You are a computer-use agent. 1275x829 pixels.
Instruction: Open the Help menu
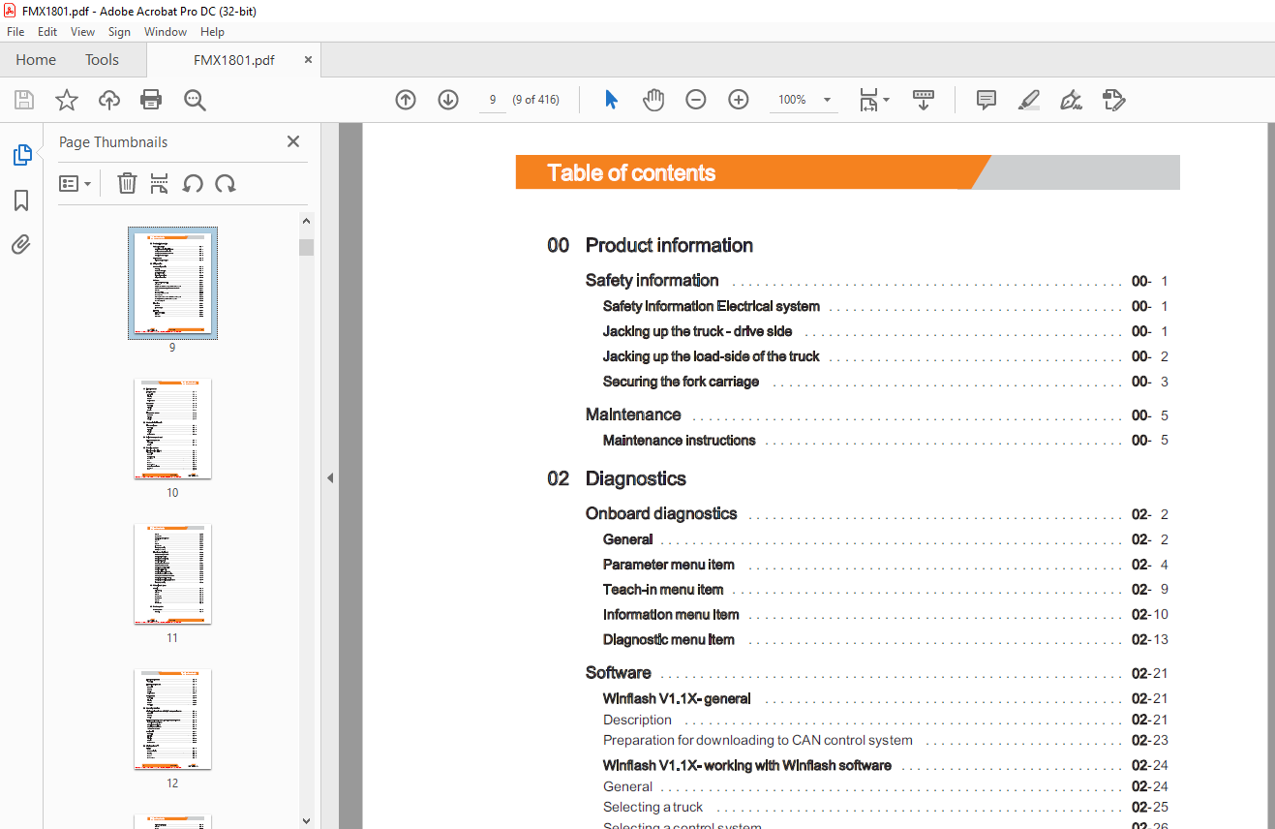(x=212, y=32)
